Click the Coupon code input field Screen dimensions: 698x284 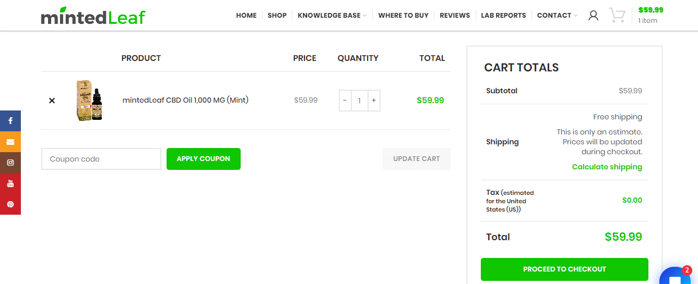click(x=101, y=159)
